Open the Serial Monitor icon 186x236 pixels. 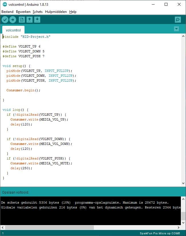[x=178, y=20]
